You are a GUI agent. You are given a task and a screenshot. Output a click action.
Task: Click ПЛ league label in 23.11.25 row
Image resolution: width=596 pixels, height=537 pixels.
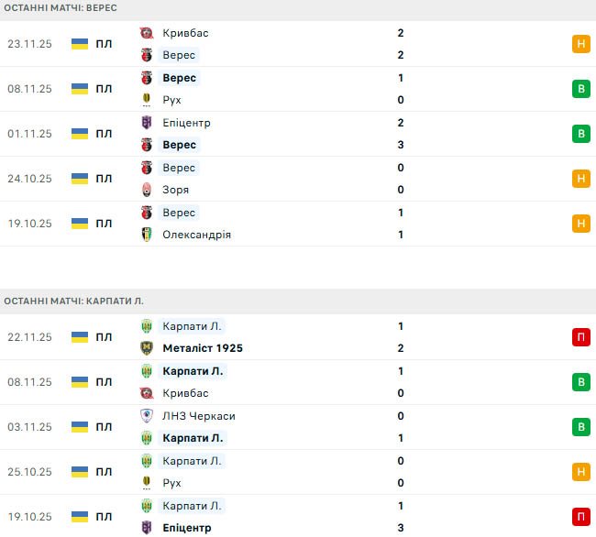[x=104, y=44]
